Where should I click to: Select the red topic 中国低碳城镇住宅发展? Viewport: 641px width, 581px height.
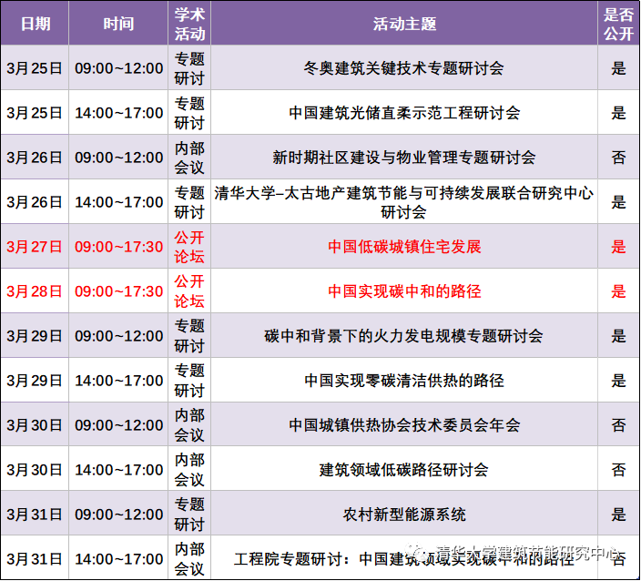click(x=404, y=247)
